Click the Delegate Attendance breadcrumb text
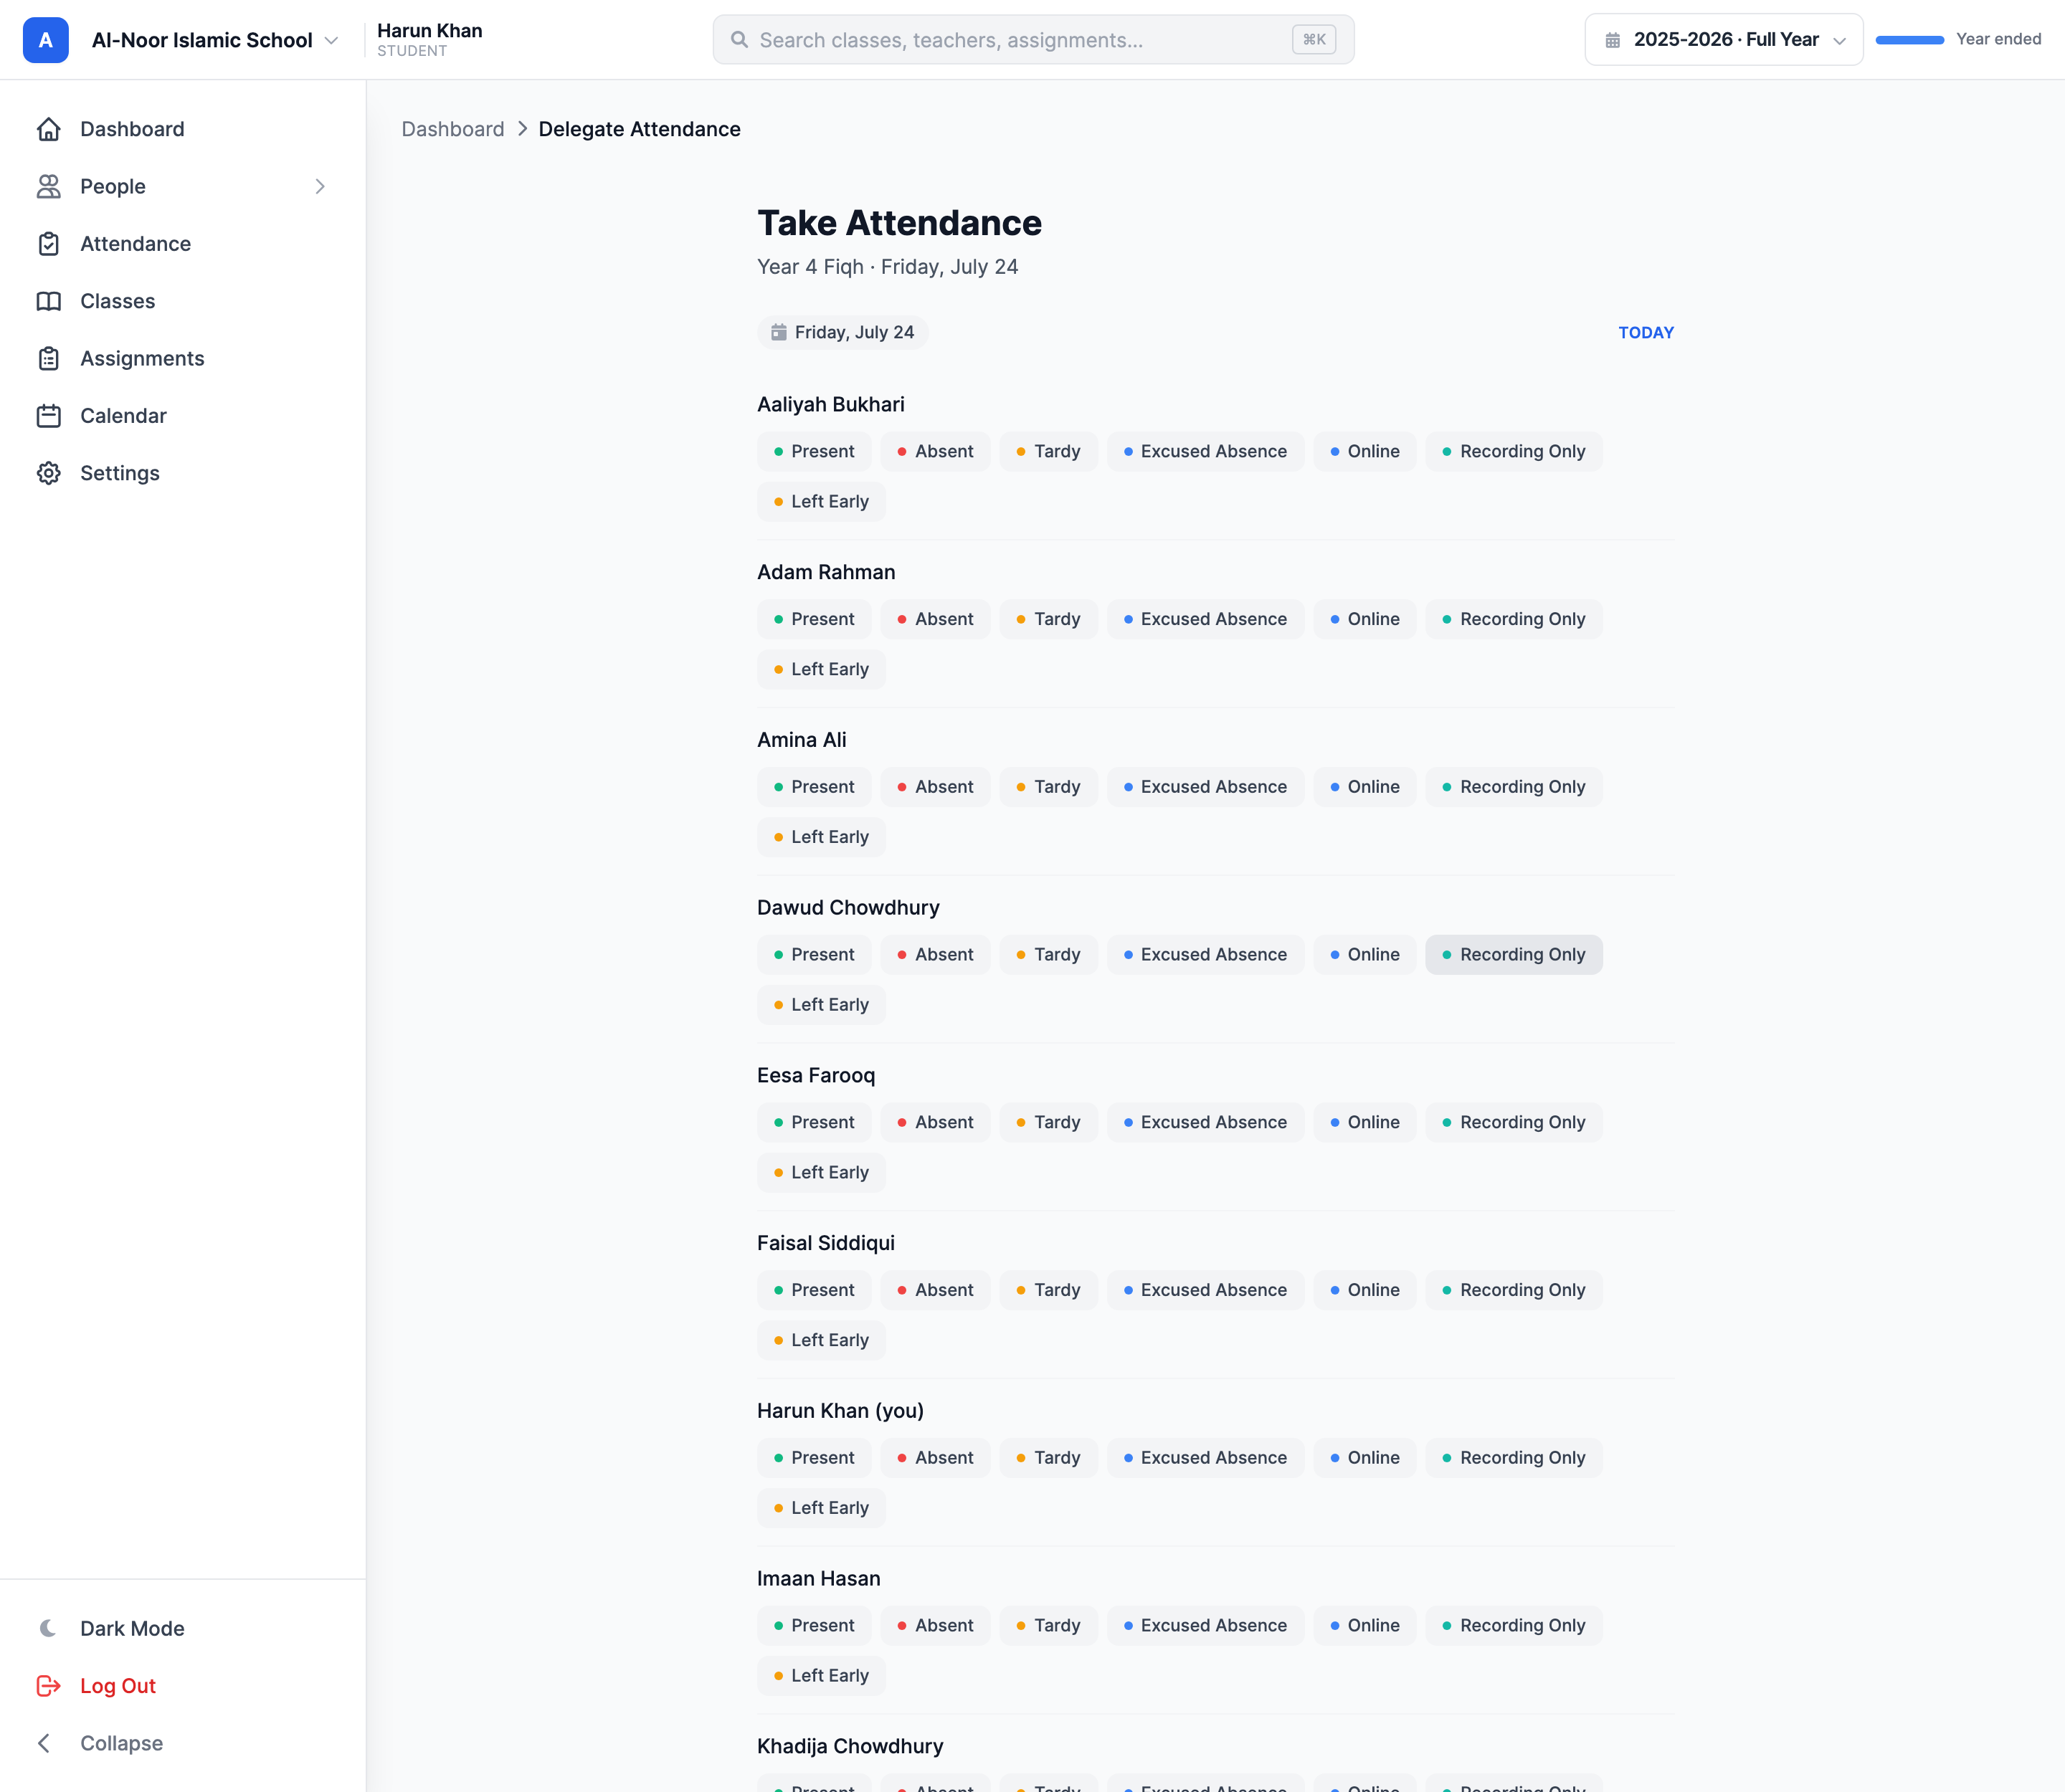This screenshot has width=2065, height=1792. (x=640, y=129)
